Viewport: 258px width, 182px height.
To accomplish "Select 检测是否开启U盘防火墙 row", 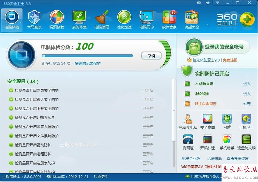I will 81,117.
